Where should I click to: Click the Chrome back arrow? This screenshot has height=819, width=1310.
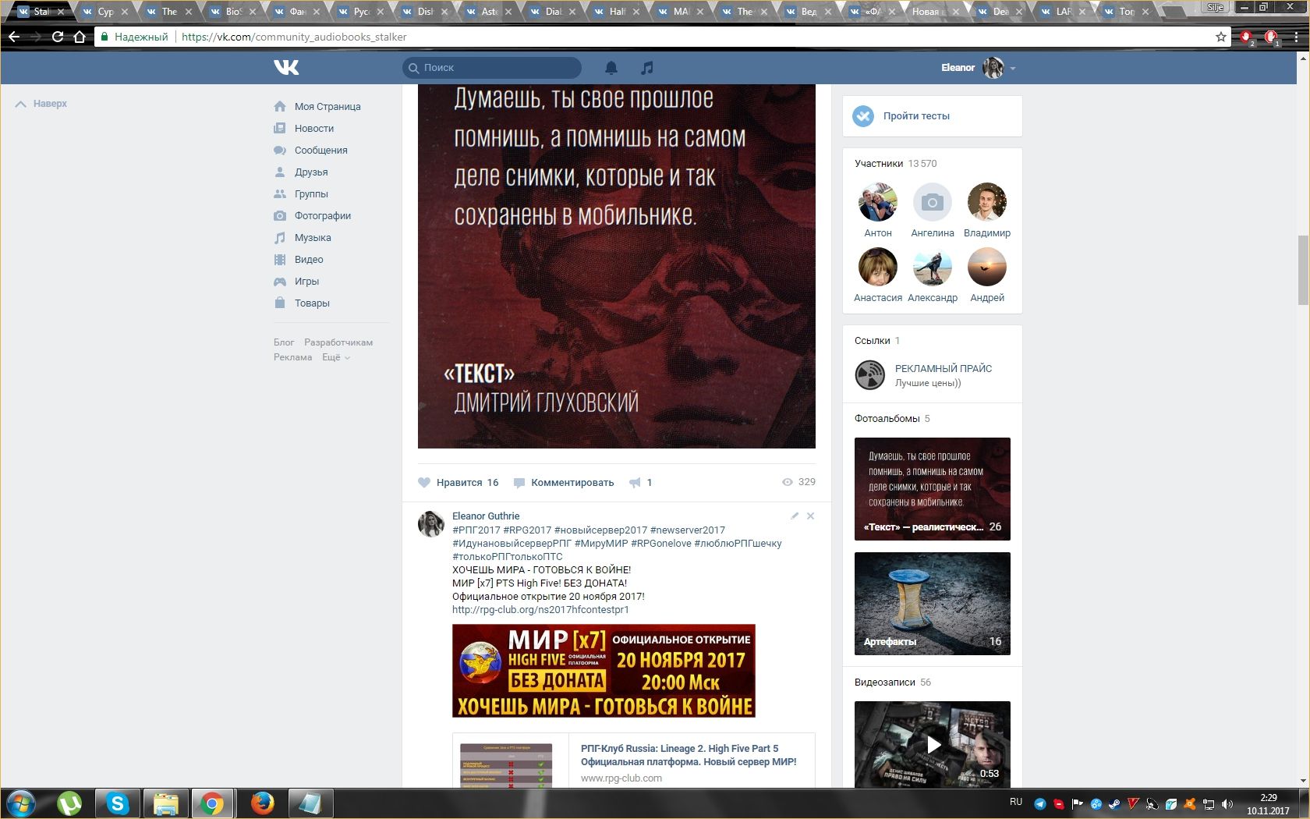pyautogui.click(x=14, y=37)
